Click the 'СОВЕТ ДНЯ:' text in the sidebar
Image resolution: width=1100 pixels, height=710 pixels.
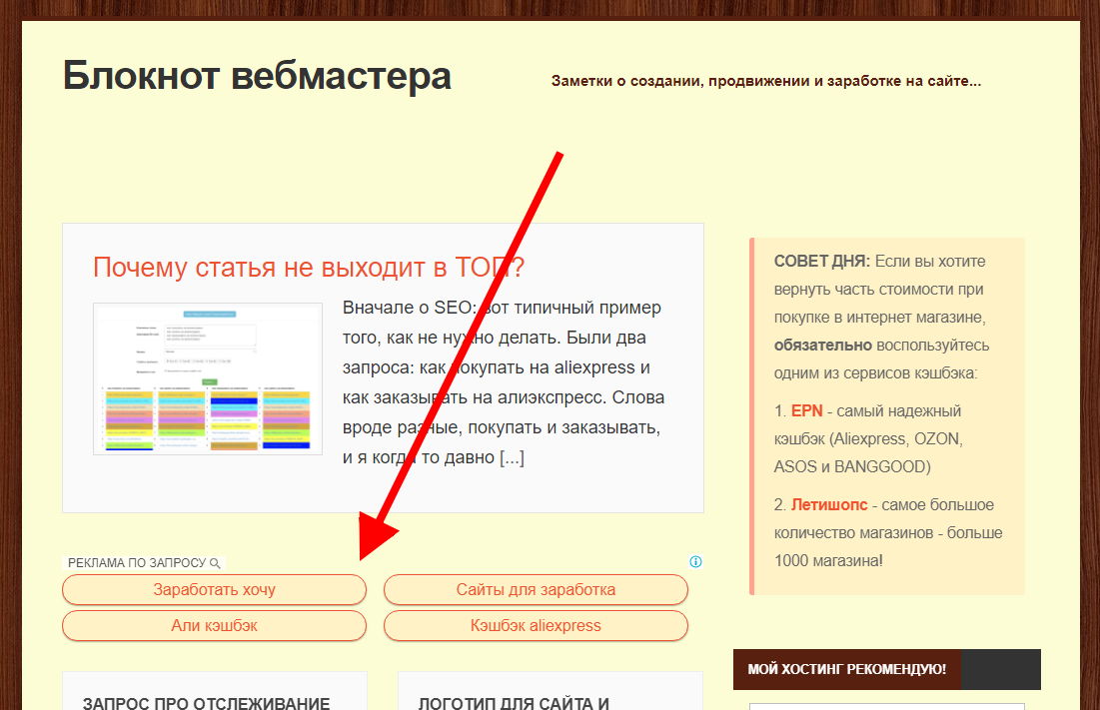(x=821, y=261)
